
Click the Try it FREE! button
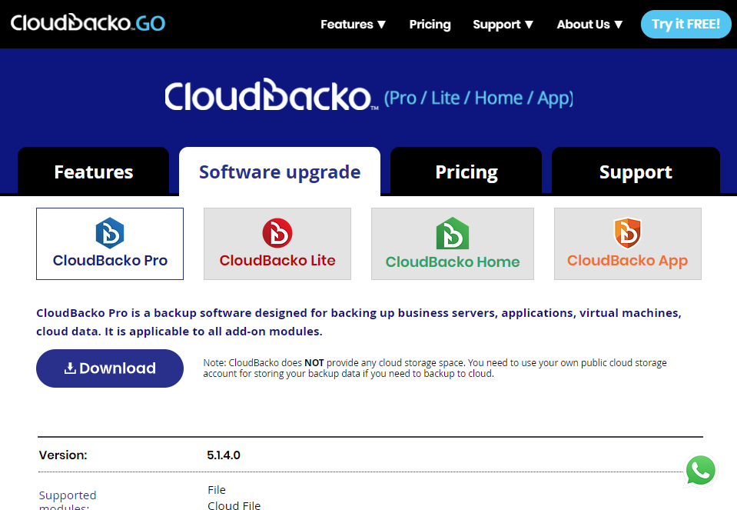point(686,24)
